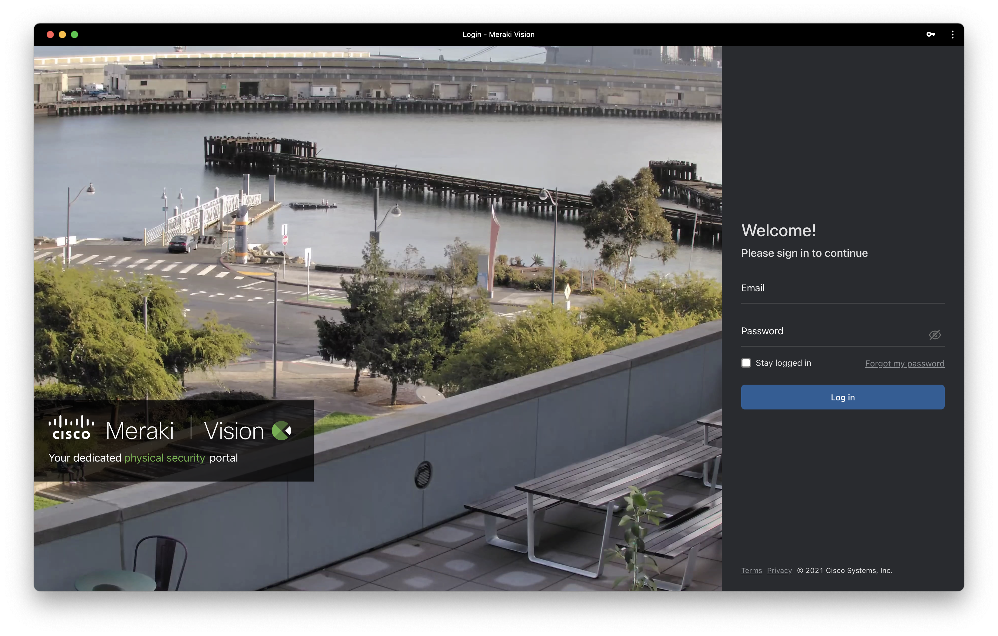The height and width of the screenshot is (636, 998).
Task: Click the Login - Meraki Vision window title
Action: pos(498,35)
